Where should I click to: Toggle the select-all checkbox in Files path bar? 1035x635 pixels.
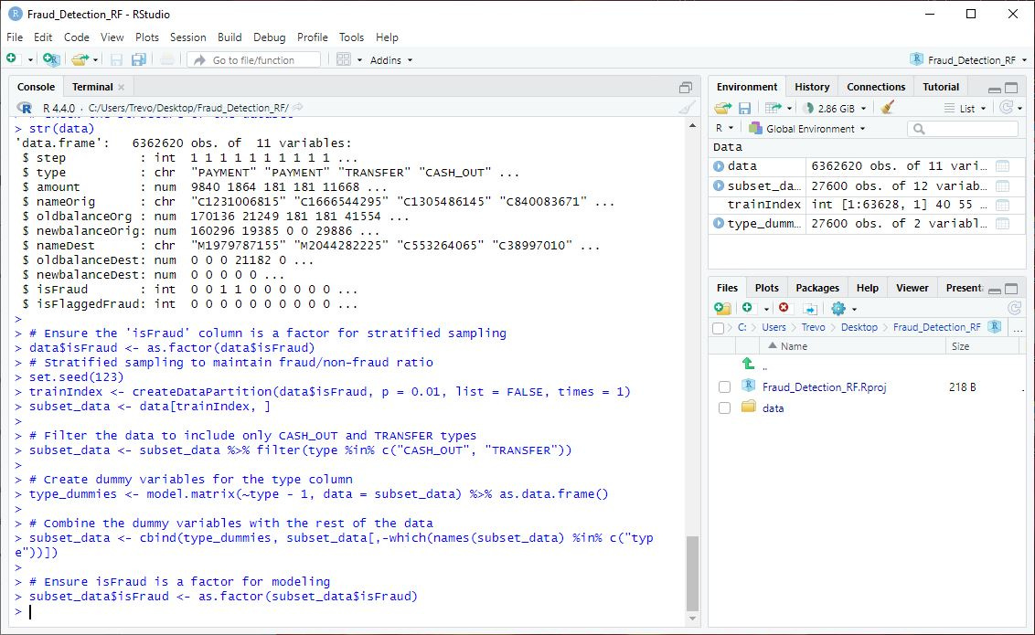pyautogui.click(x=719, y=328)
